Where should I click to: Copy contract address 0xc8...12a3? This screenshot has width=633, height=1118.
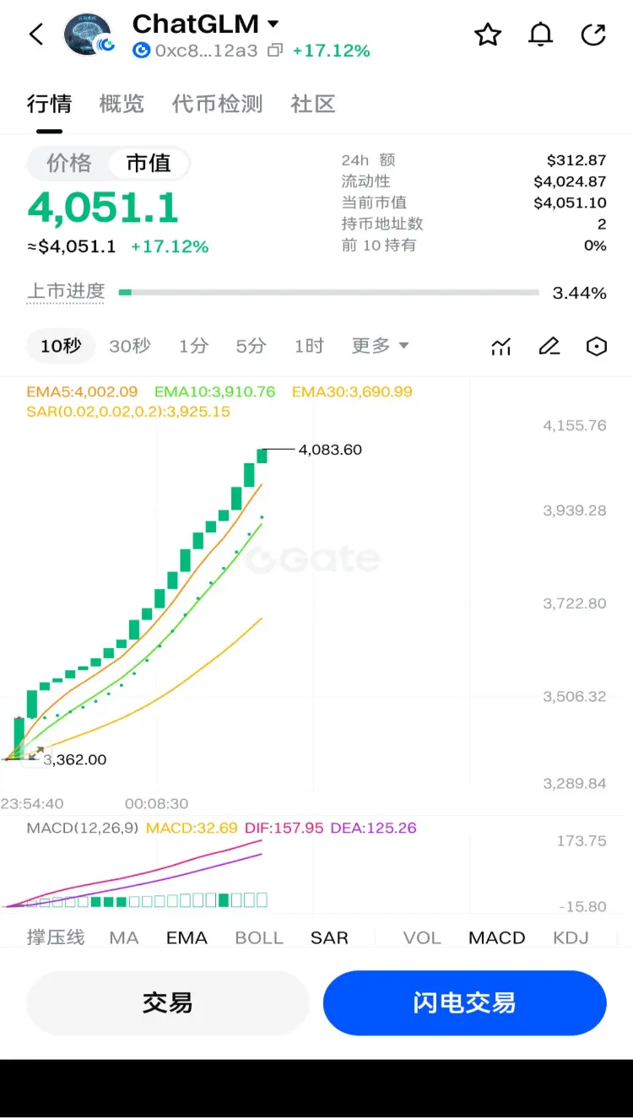274,51
